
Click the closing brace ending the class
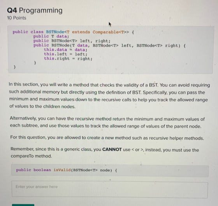(x=15, y=67)
